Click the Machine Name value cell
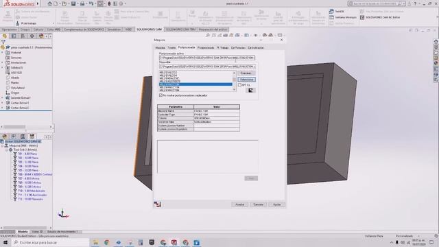The height and width of the screenshot is (247, 439). [217, 111]
